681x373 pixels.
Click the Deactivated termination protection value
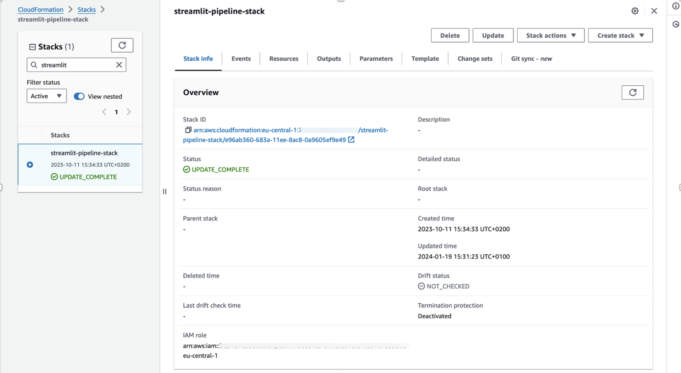coord(435,316)
